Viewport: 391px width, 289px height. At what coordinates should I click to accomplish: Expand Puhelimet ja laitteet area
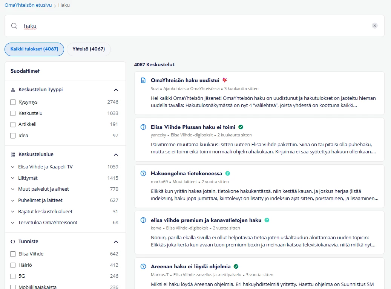(x=13, y=200)
